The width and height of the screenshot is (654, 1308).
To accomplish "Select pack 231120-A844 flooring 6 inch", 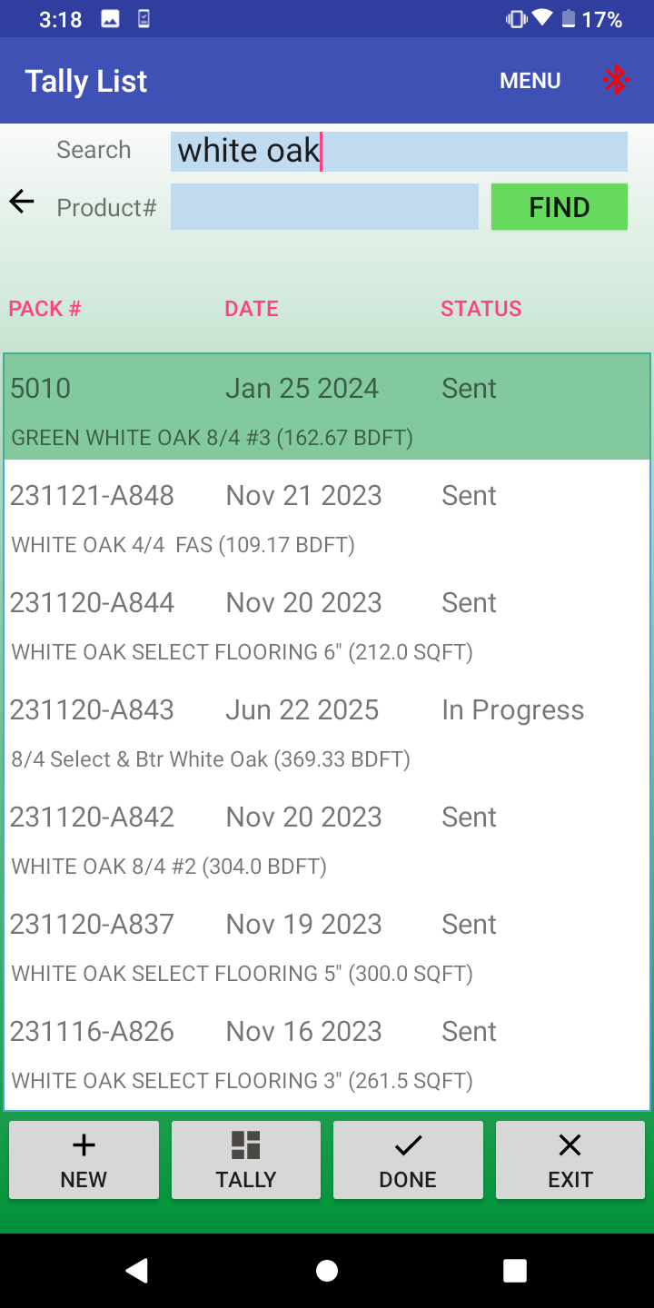I will (327, 620).
